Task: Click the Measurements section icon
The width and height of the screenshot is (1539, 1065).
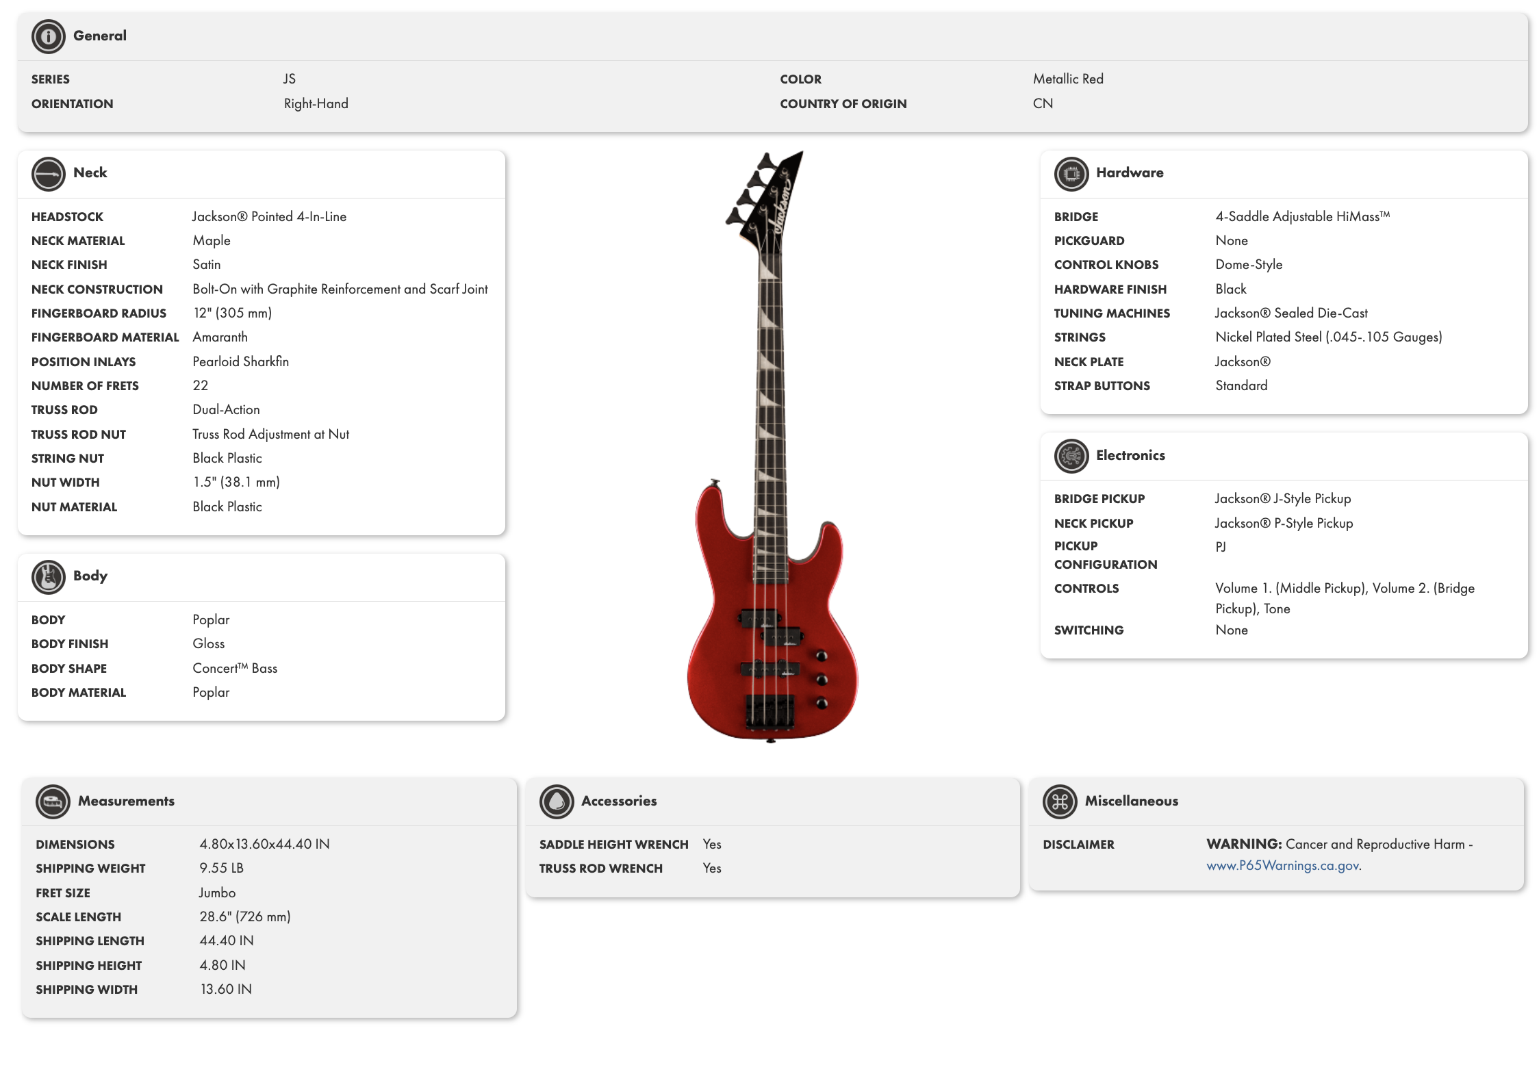Action: coord(53,801)
